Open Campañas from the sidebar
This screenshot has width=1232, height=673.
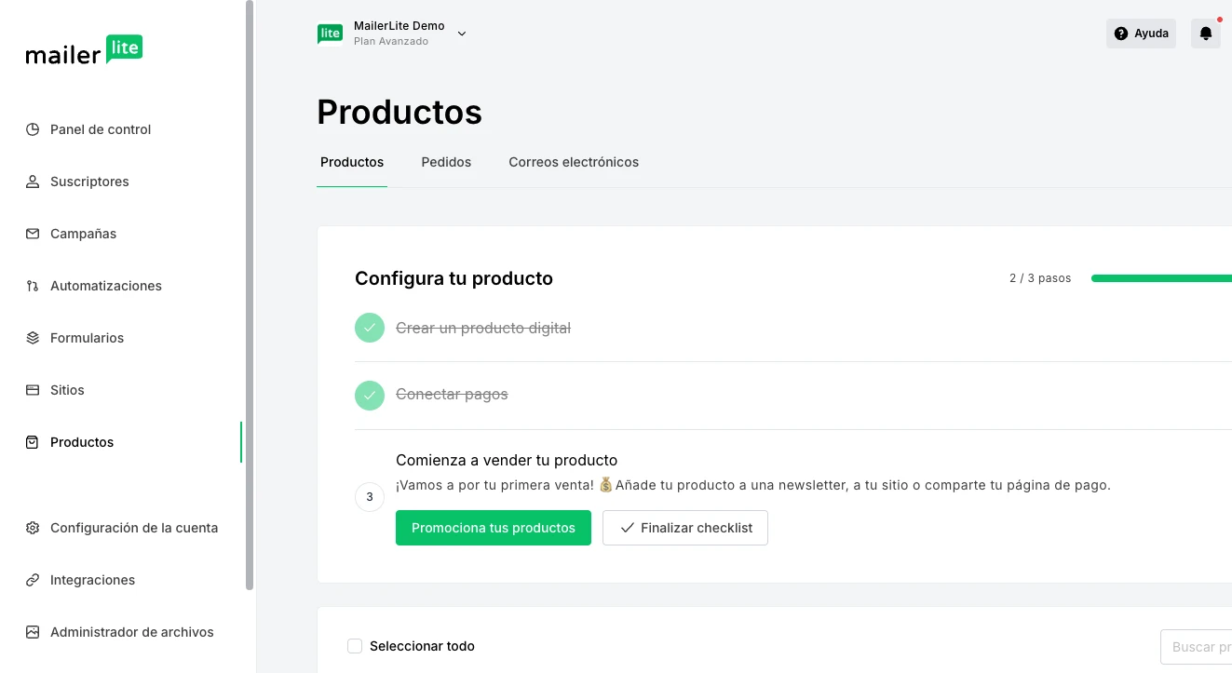[34, 234]
